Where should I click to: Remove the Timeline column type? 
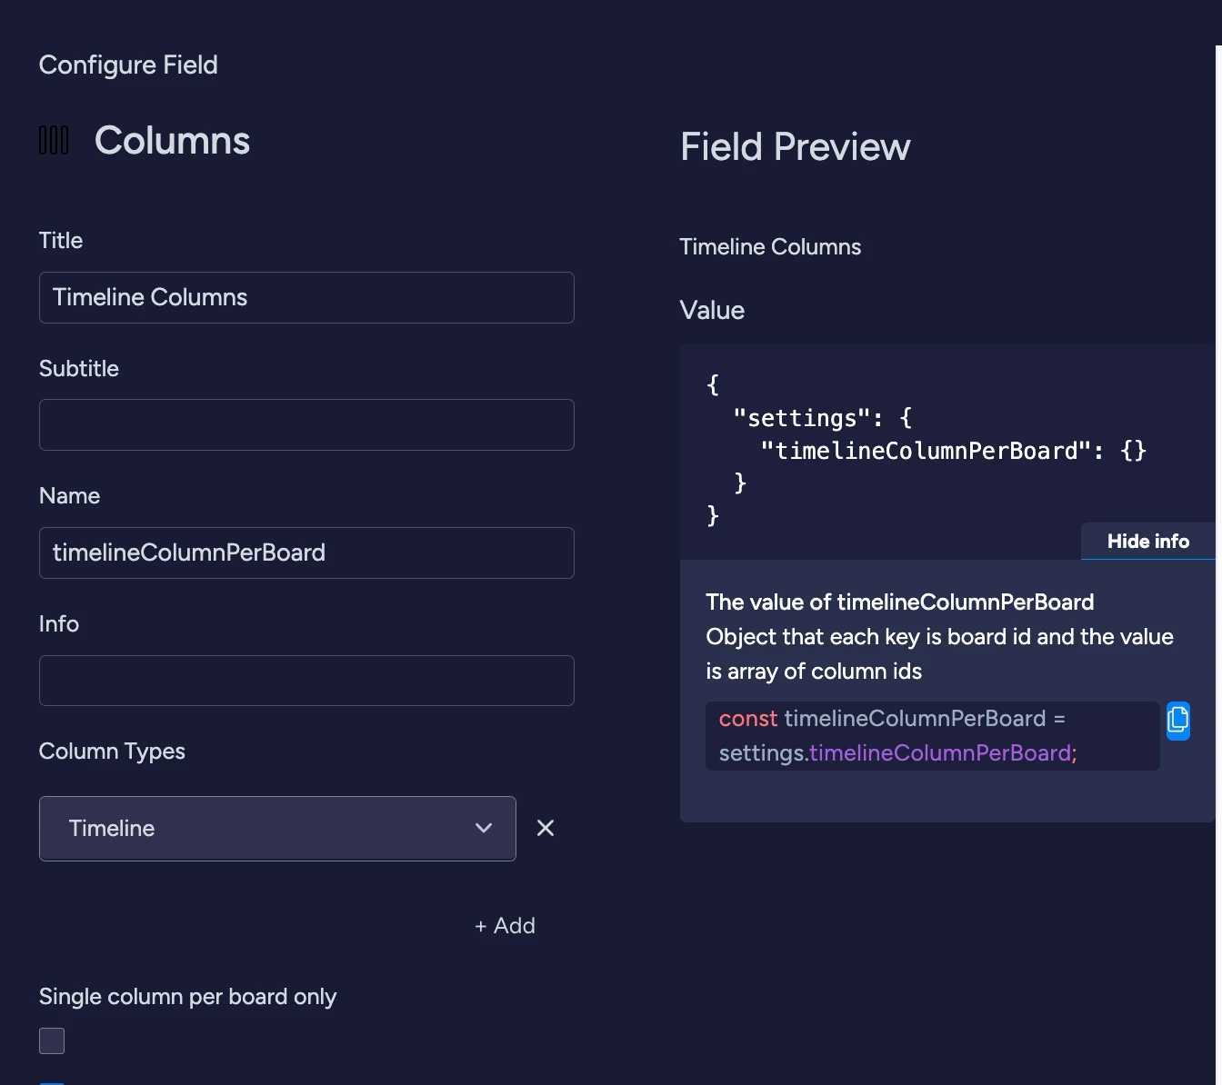point(546,828)
